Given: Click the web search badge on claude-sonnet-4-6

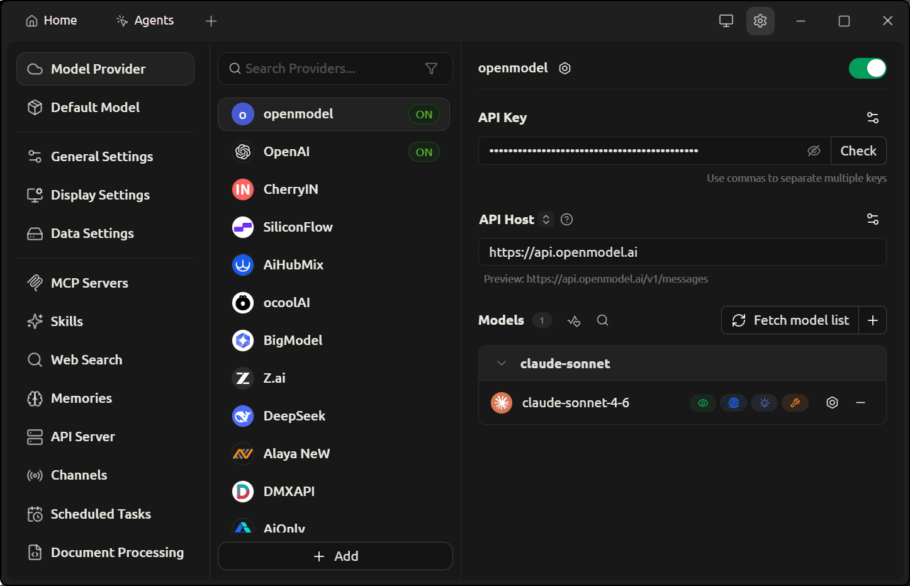Looking at the screenshot, I should 734,403.
